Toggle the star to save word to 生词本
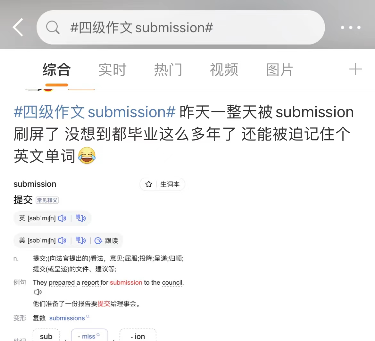This screenshot has width=375, height=341. click(148, 184)
